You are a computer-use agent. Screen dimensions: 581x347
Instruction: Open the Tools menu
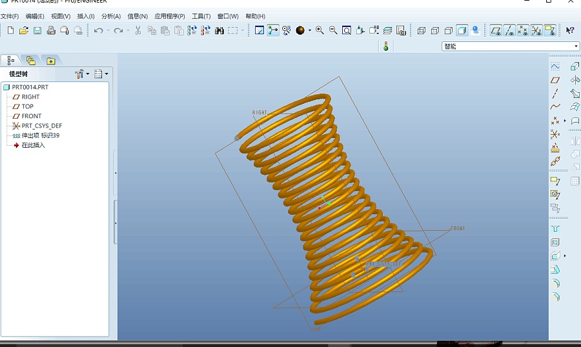tap(201, 16)
